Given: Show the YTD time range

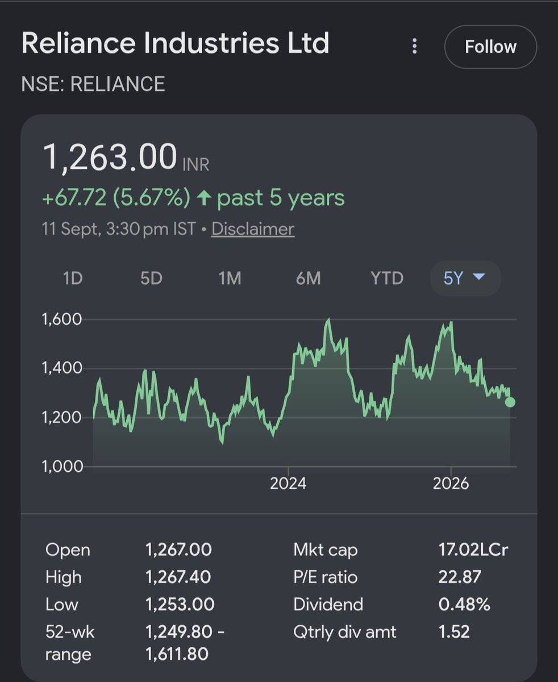Looking at the screenshot, I should point(387,278).
